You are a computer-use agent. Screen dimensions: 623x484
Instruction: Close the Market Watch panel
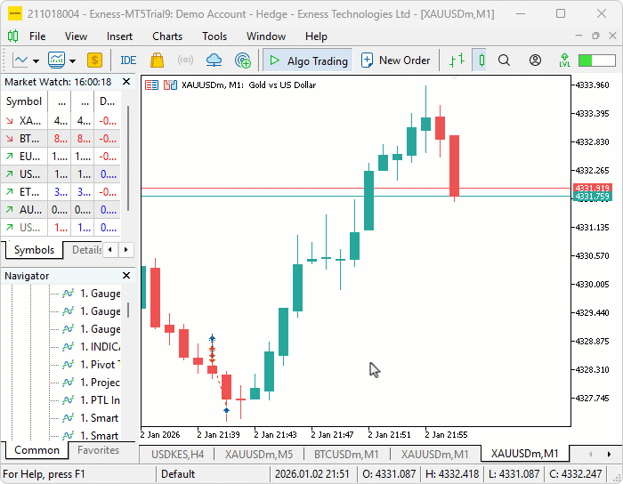[x=126, y=82]
